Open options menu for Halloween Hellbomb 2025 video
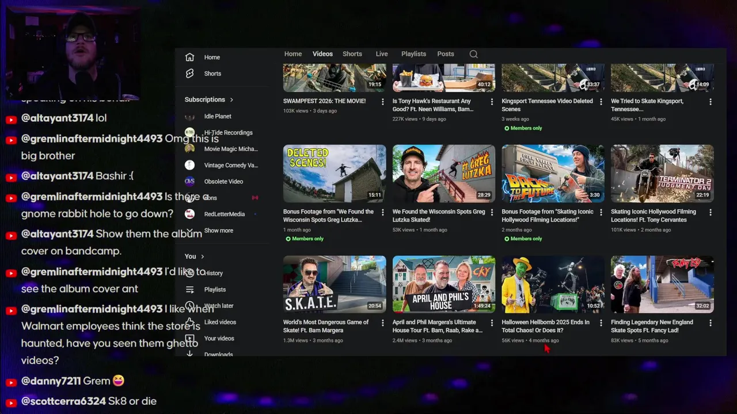The height and width of the screenshot is (414, 737). coord(601,323)
